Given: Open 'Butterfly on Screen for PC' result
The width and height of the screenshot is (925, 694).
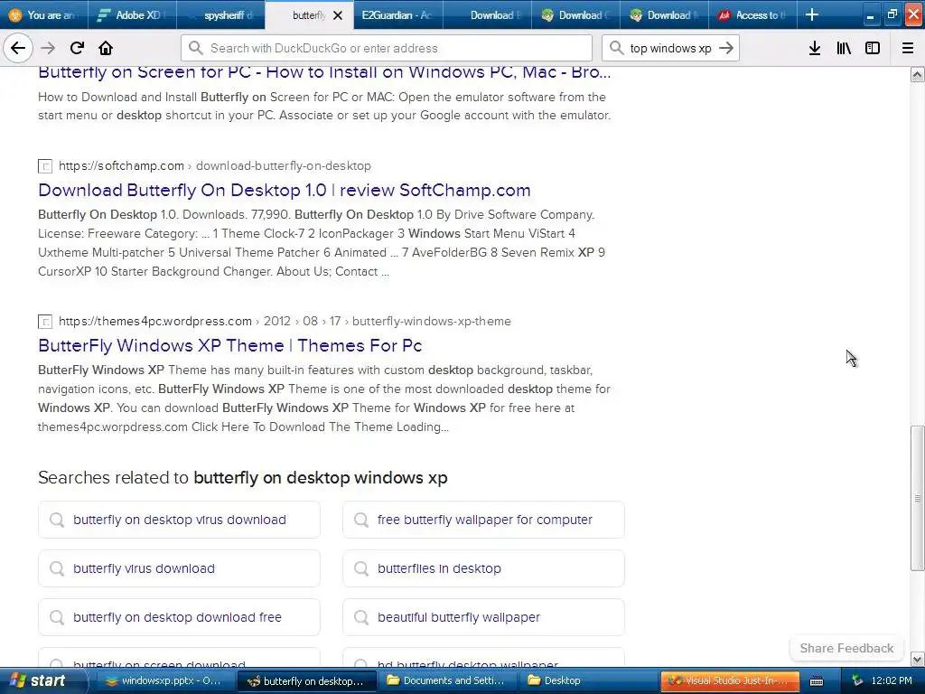Looking at the screenshot, I should pos(324,72).
